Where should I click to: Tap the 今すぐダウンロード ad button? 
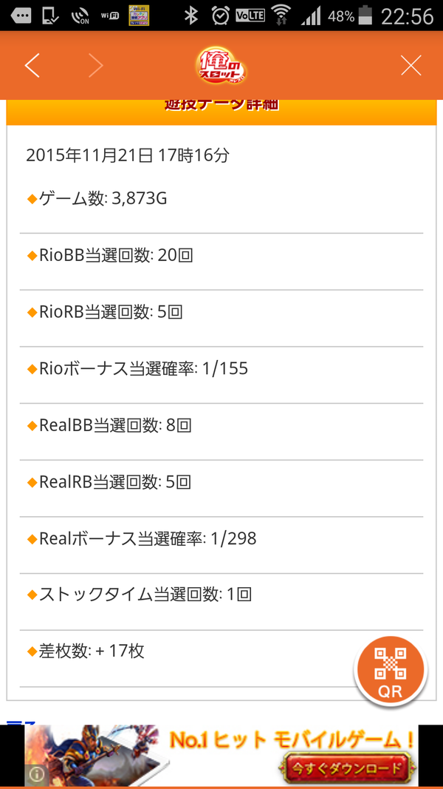tap(347, 768)
